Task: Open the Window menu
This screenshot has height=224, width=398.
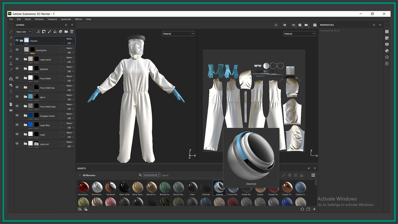Action: [x=39, y=19]
